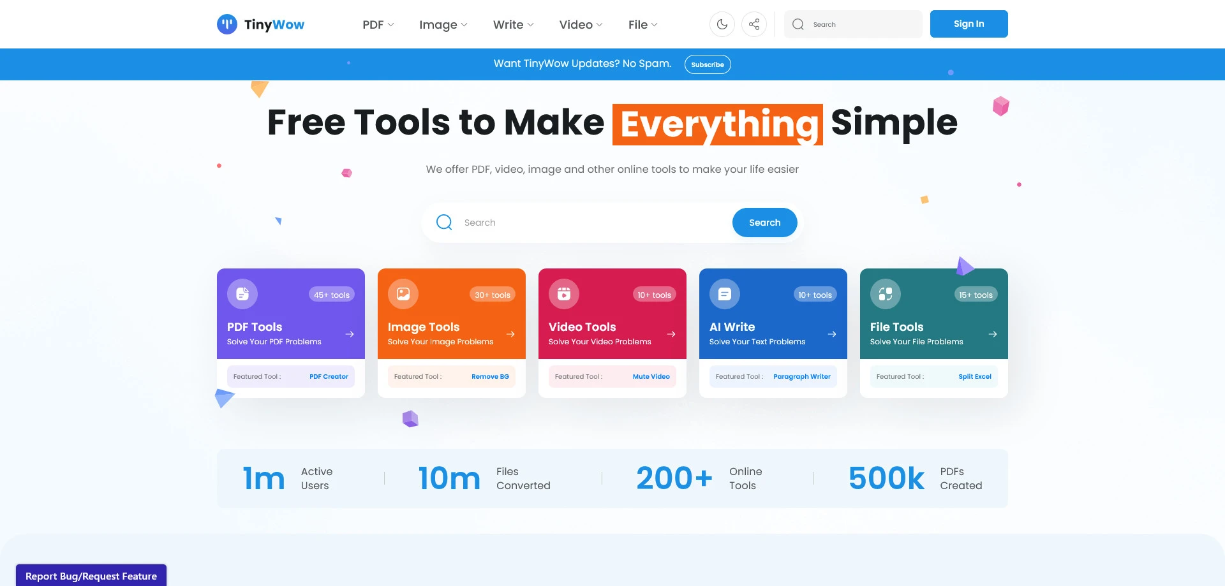This screenshot has width=1225, height=586.
Task: Open the Image navigation menu
Action: click(x=443, y=24)
